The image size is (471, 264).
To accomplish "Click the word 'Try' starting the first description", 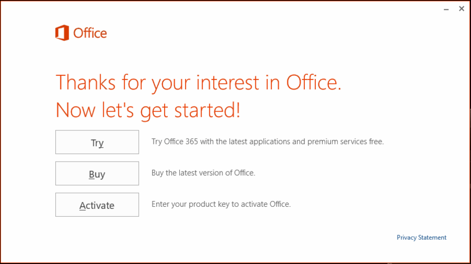I will pyautogui.click(x=156, y=141).
